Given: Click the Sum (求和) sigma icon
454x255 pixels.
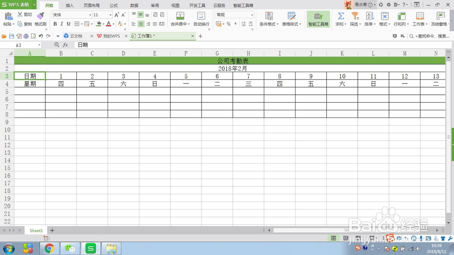Looking at the screenshot, I should pos(341,16).
